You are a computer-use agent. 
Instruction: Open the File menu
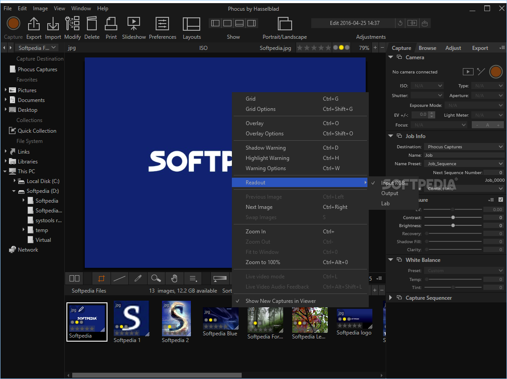pyautogui.click(x=8, y=8)
